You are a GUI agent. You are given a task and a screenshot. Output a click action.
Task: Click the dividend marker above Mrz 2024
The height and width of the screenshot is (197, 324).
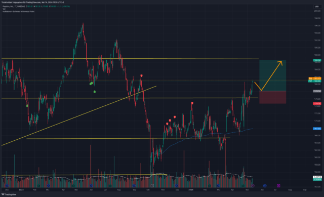click(x=218, y=186)
